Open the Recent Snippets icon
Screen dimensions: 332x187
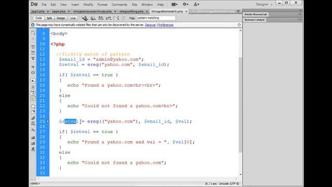33,124
